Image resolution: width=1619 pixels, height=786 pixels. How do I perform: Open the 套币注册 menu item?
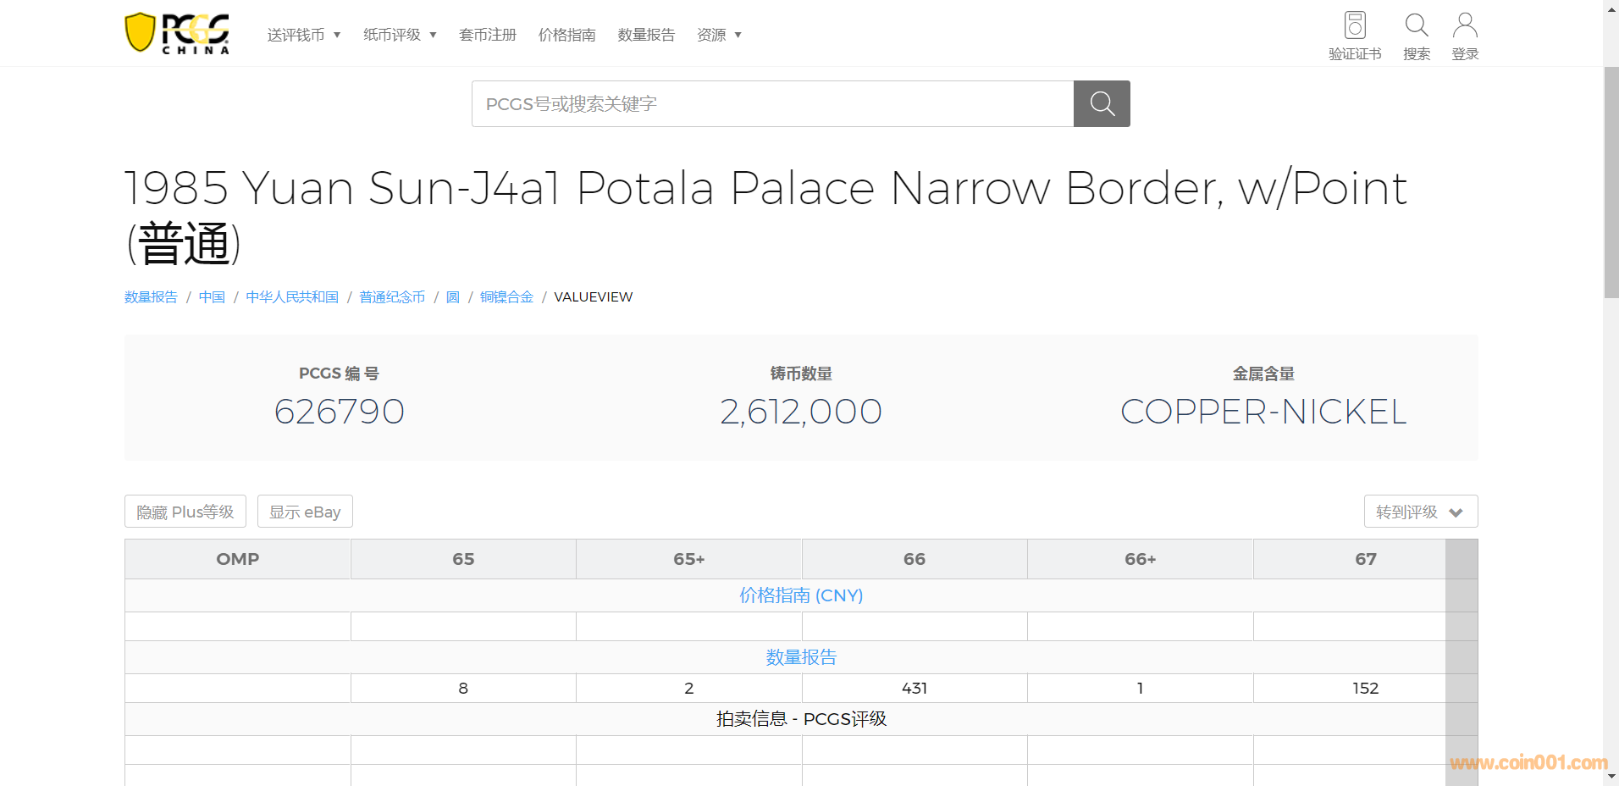[x=488, y=35]
